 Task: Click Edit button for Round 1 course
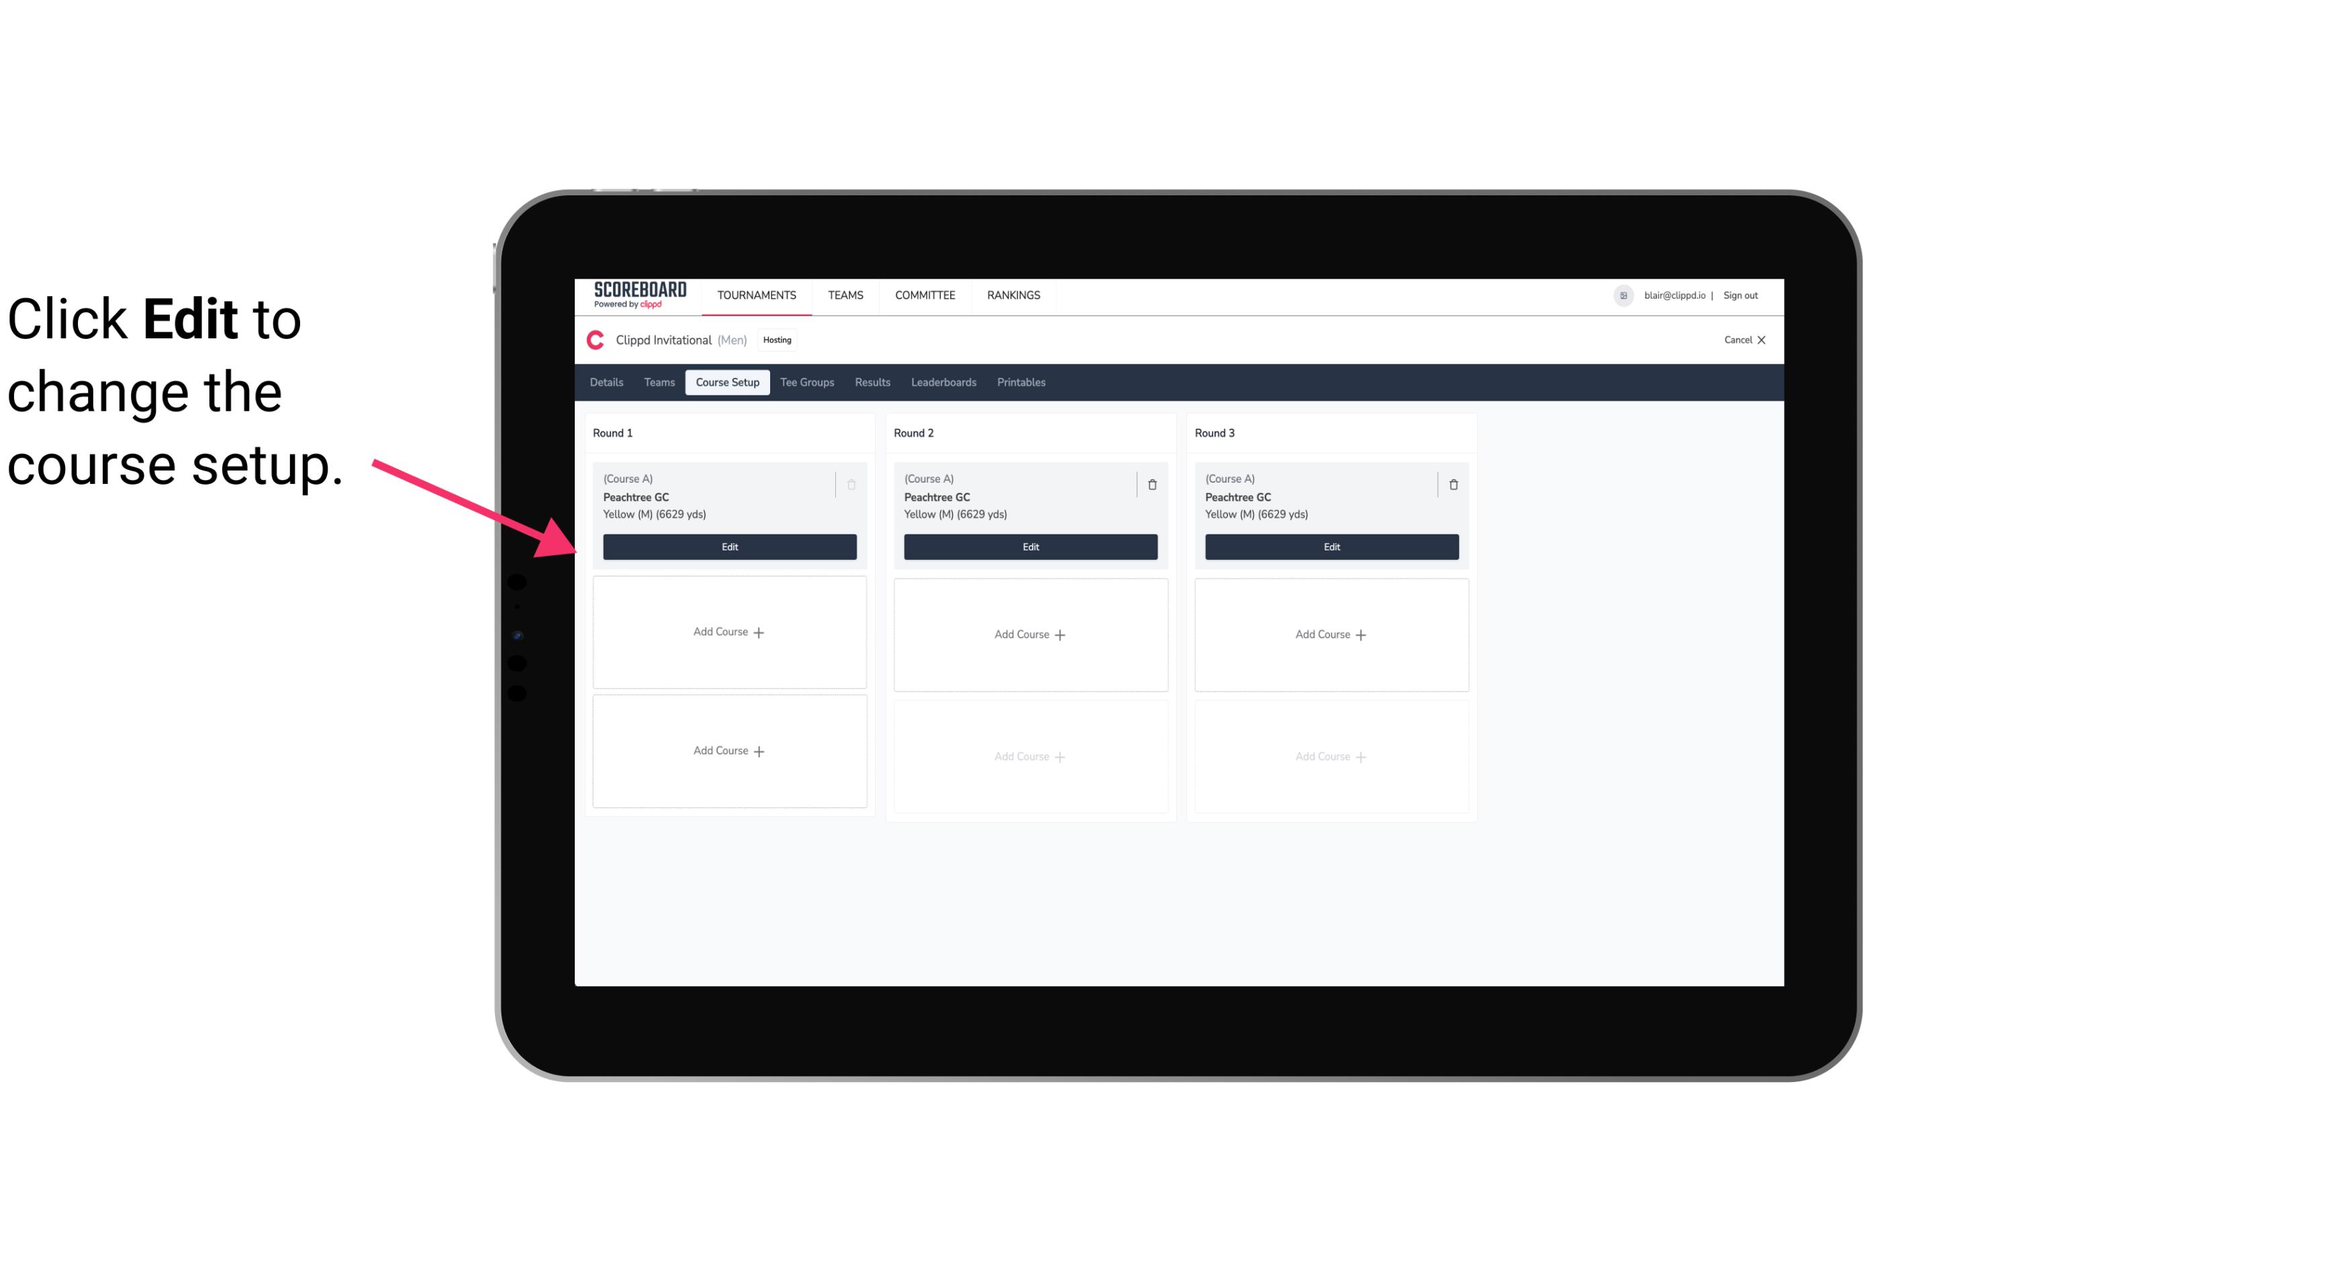point(728,545)
